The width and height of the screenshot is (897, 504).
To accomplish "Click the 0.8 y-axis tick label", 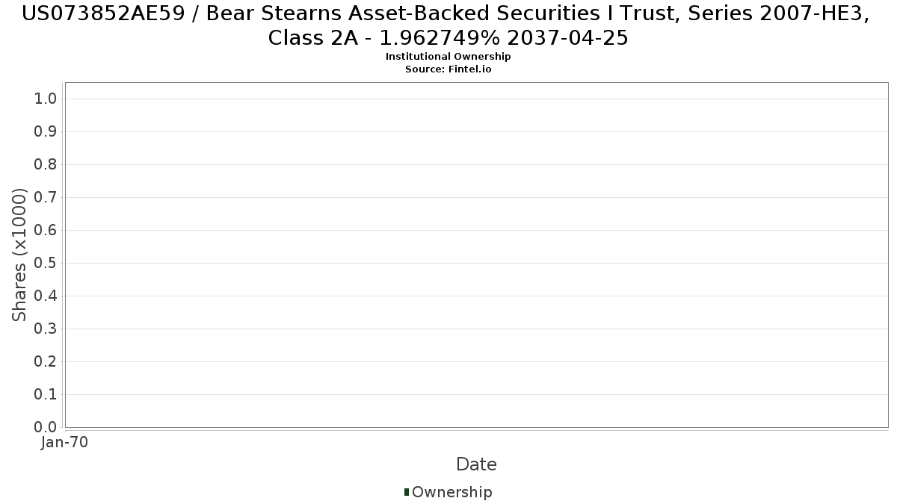I will 46,164.
